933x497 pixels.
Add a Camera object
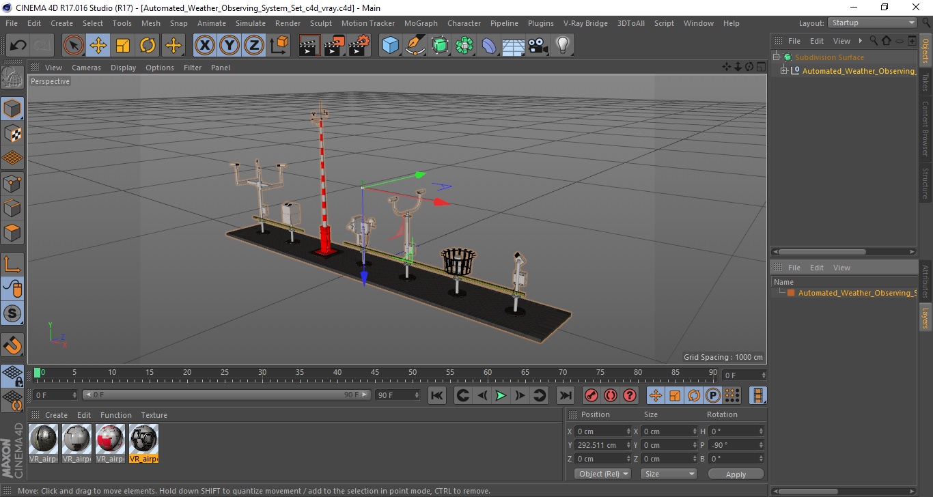(538, 46)
